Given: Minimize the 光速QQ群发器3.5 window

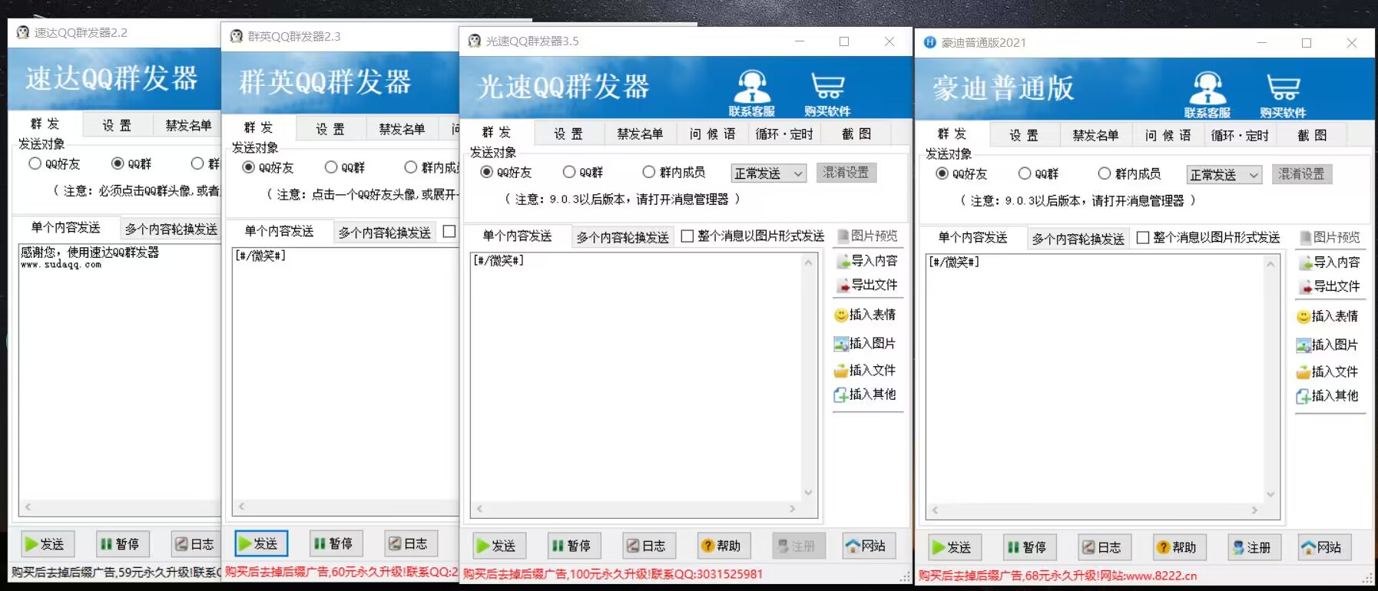Looking at the screenshot, I should 800,41.
